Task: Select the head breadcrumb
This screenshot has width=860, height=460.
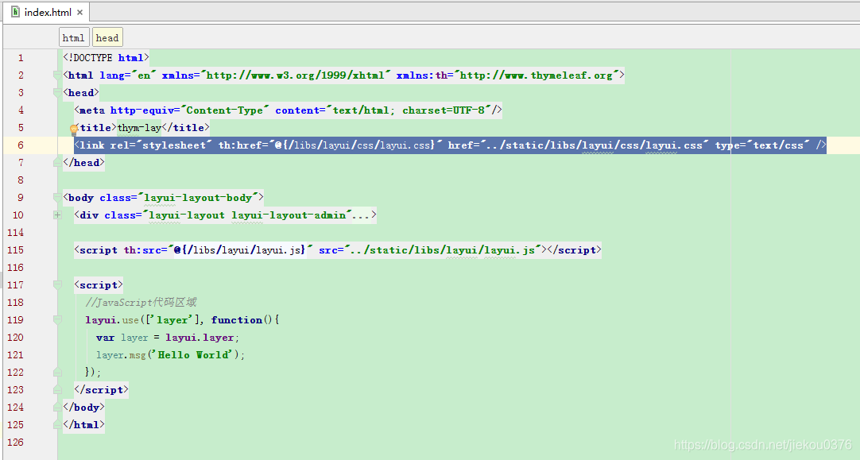Action: [x=107, y=38]
